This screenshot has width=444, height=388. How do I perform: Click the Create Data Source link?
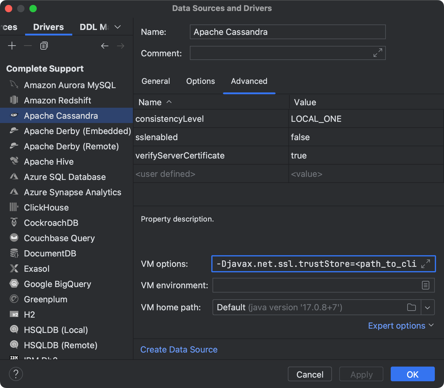click(179, 349)
